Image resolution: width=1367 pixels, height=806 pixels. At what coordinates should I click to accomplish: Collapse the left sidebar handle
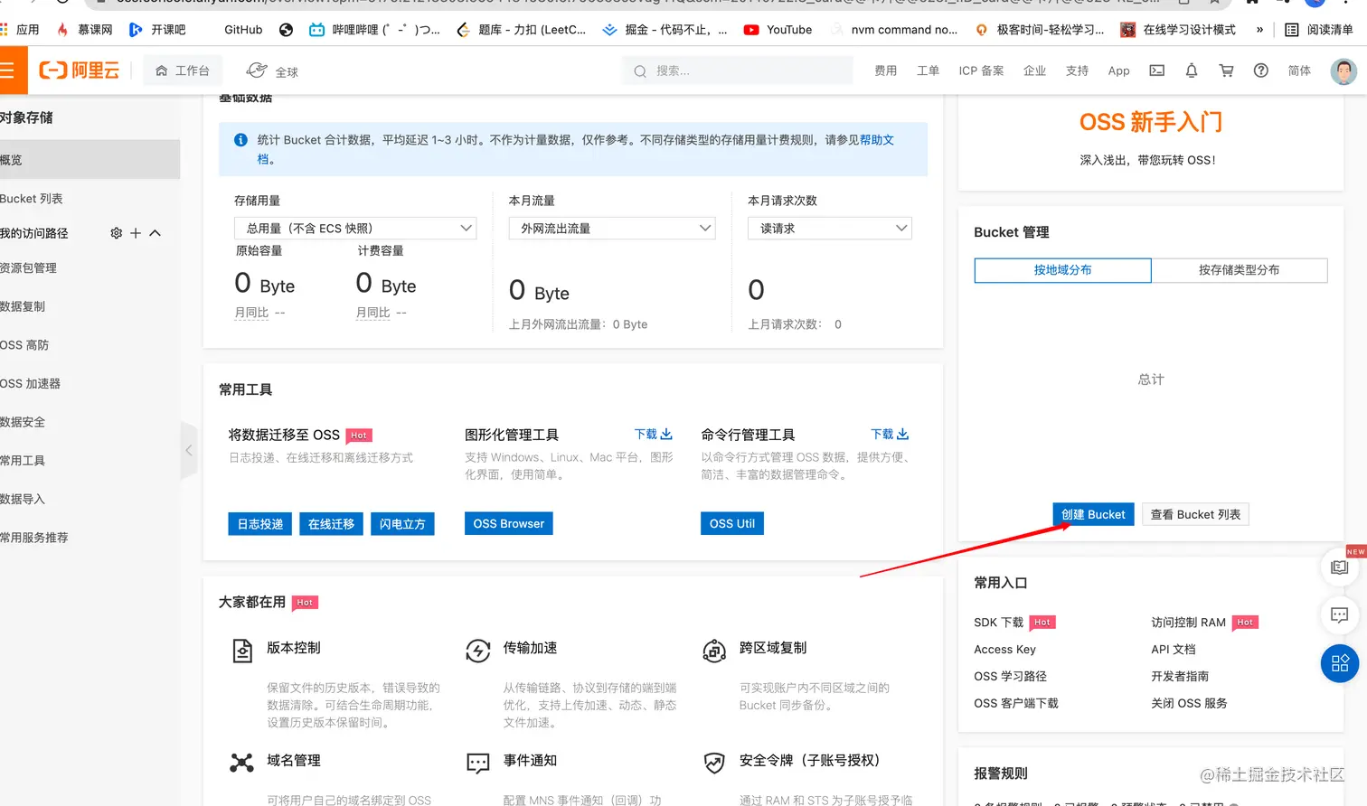coord(188,449)
